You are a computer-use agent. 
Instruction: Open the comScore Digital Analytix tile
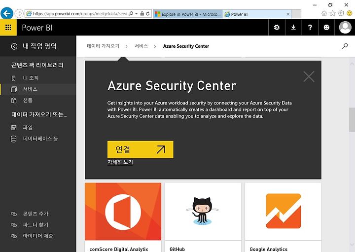coord(123,217)
